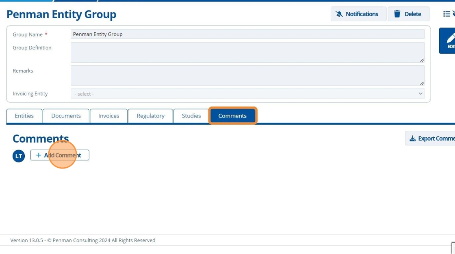The width and height of the screenshot is (455, 254).
Task: Click into the Remarks textarea
Action: pyautogui.click(x=247, y=75)
